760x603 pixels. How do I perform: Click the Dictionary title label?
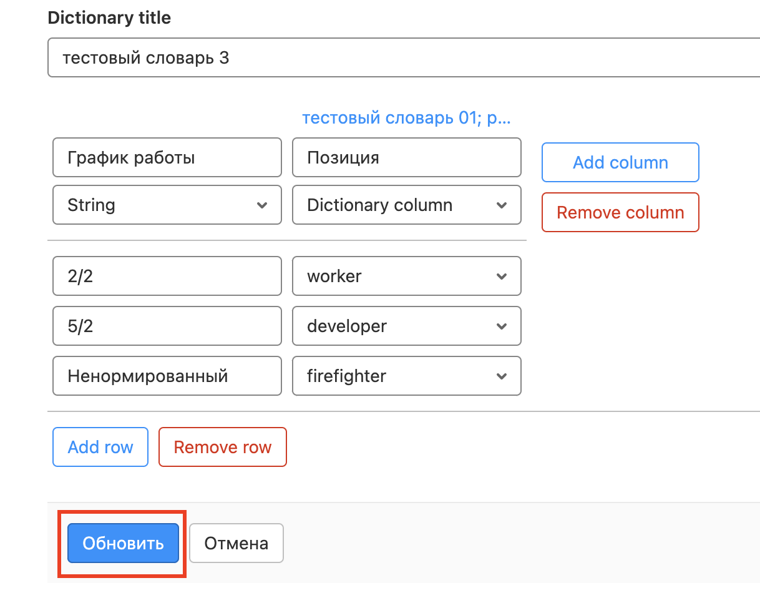point(109,18)
